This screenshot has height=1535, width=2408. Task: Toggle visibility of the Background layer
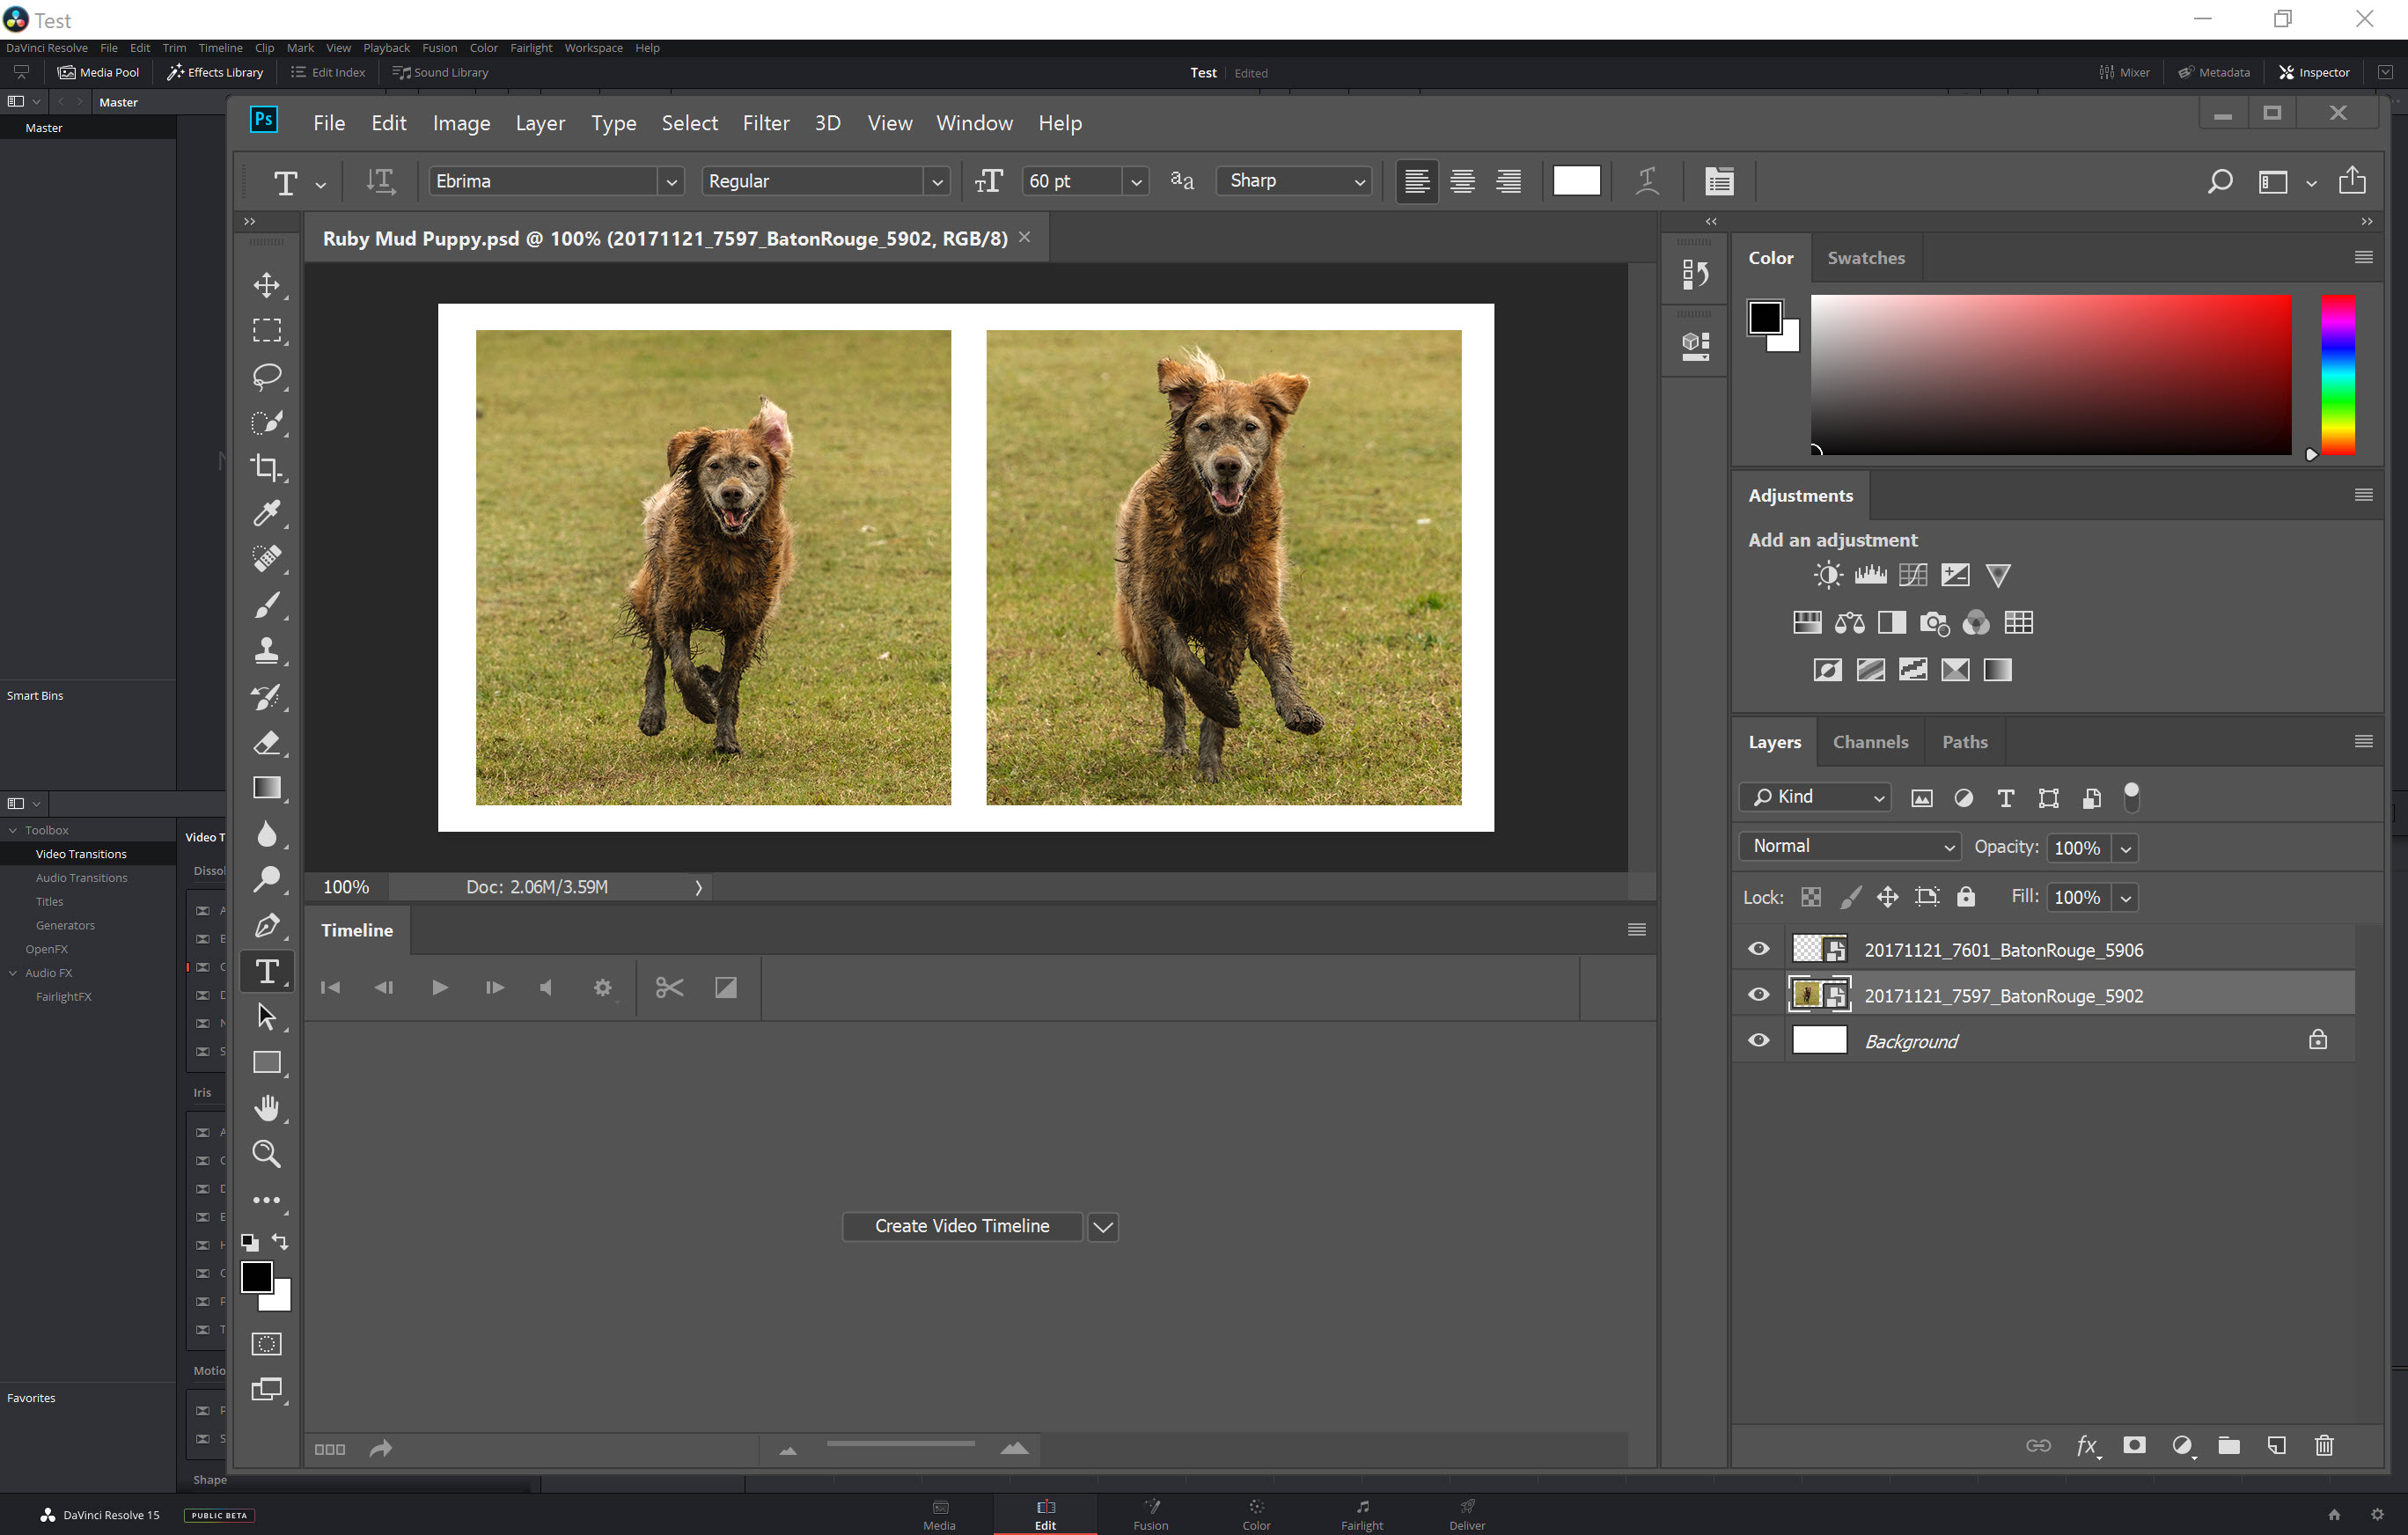click(1758, 1041)
